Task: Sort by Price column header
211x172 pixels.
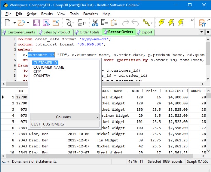Action: click(153, 91)
